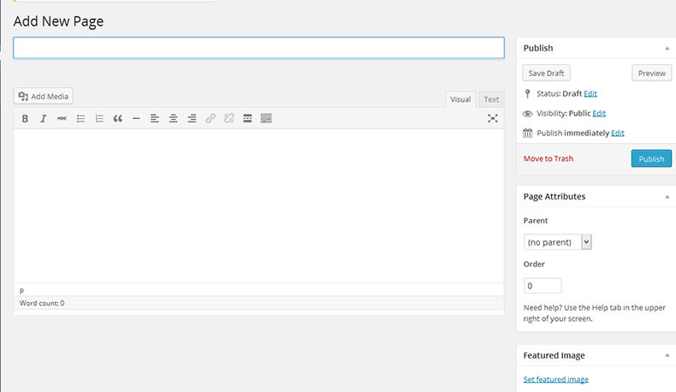Collapse the Publish panel

[x=667, y=49]
